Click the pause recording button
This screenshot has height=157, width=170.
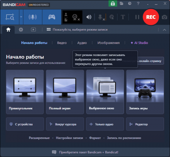137,17
